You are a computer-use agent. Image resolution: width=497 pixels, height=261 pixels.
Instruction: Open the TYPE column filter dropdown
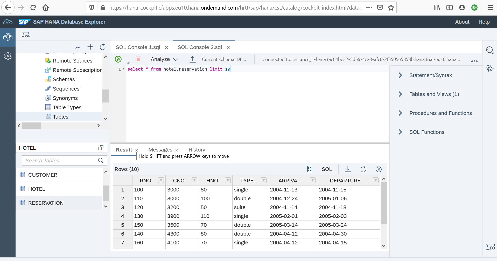[x=264, y=180]
